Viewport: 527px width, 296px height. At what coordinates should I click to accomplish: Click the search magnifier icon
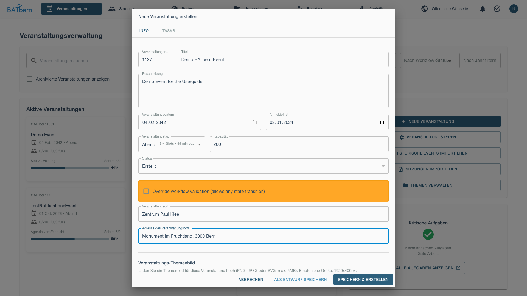34,61
